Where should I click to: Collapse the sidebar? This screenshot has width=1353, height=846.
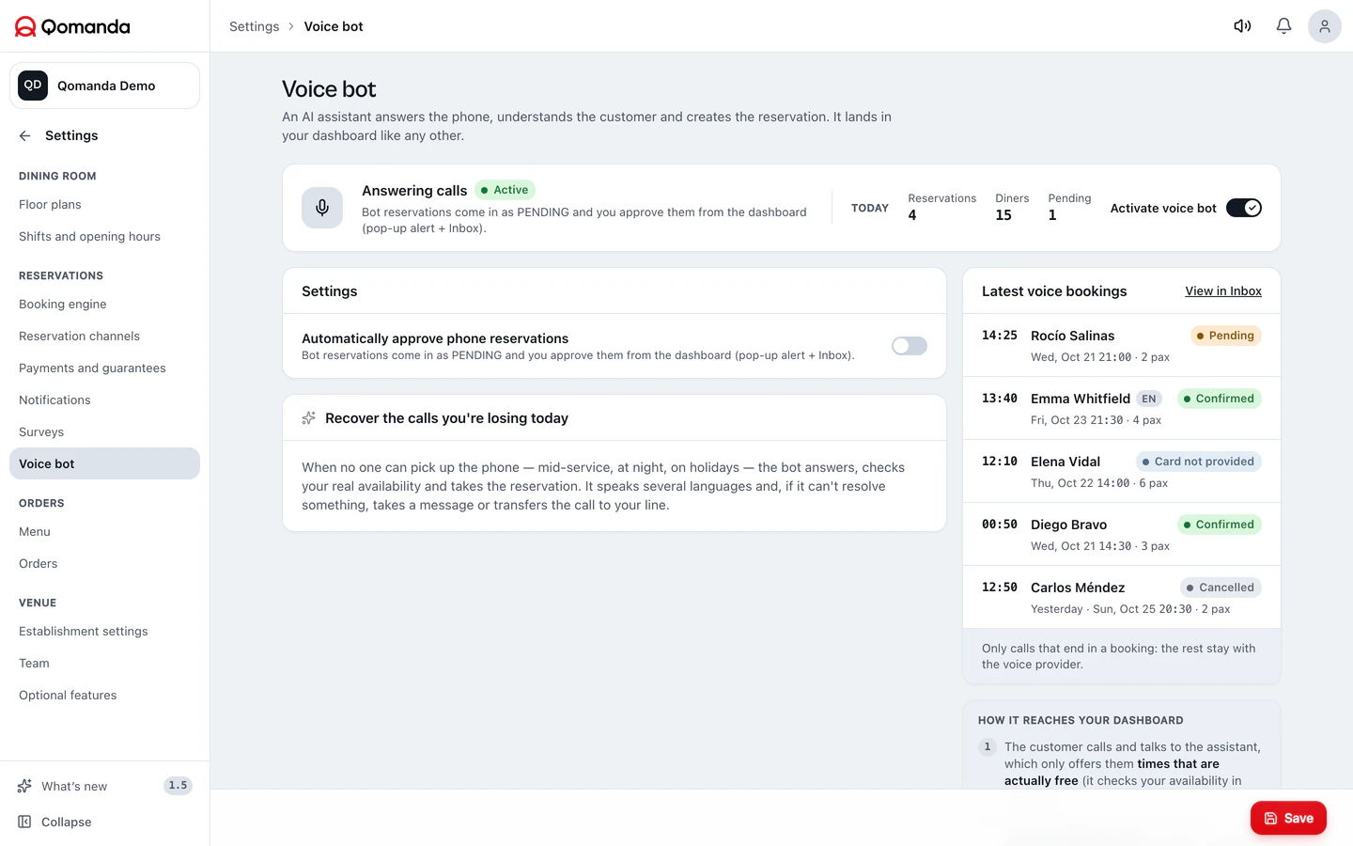coord(104,822)
